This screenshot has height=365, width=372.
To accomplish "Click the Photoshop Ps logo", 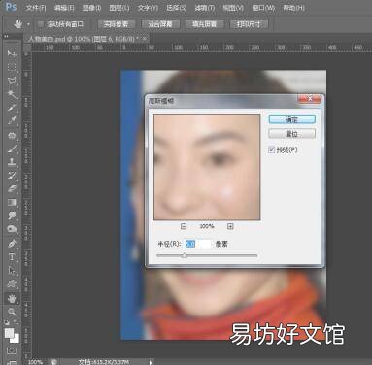I will click(11, 7).
